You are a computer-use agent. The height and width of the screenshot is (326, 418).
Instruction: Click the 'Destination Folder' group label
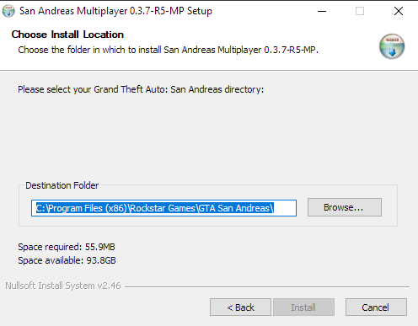point(62,185)
